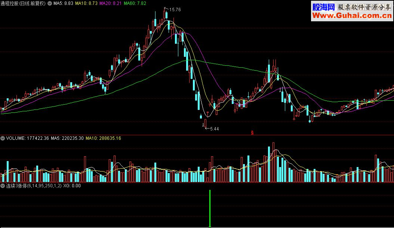The height and width of the screenshot is (228, 394).
Task: Click the red S marker below the chart
Action: [x=252, y=133]
